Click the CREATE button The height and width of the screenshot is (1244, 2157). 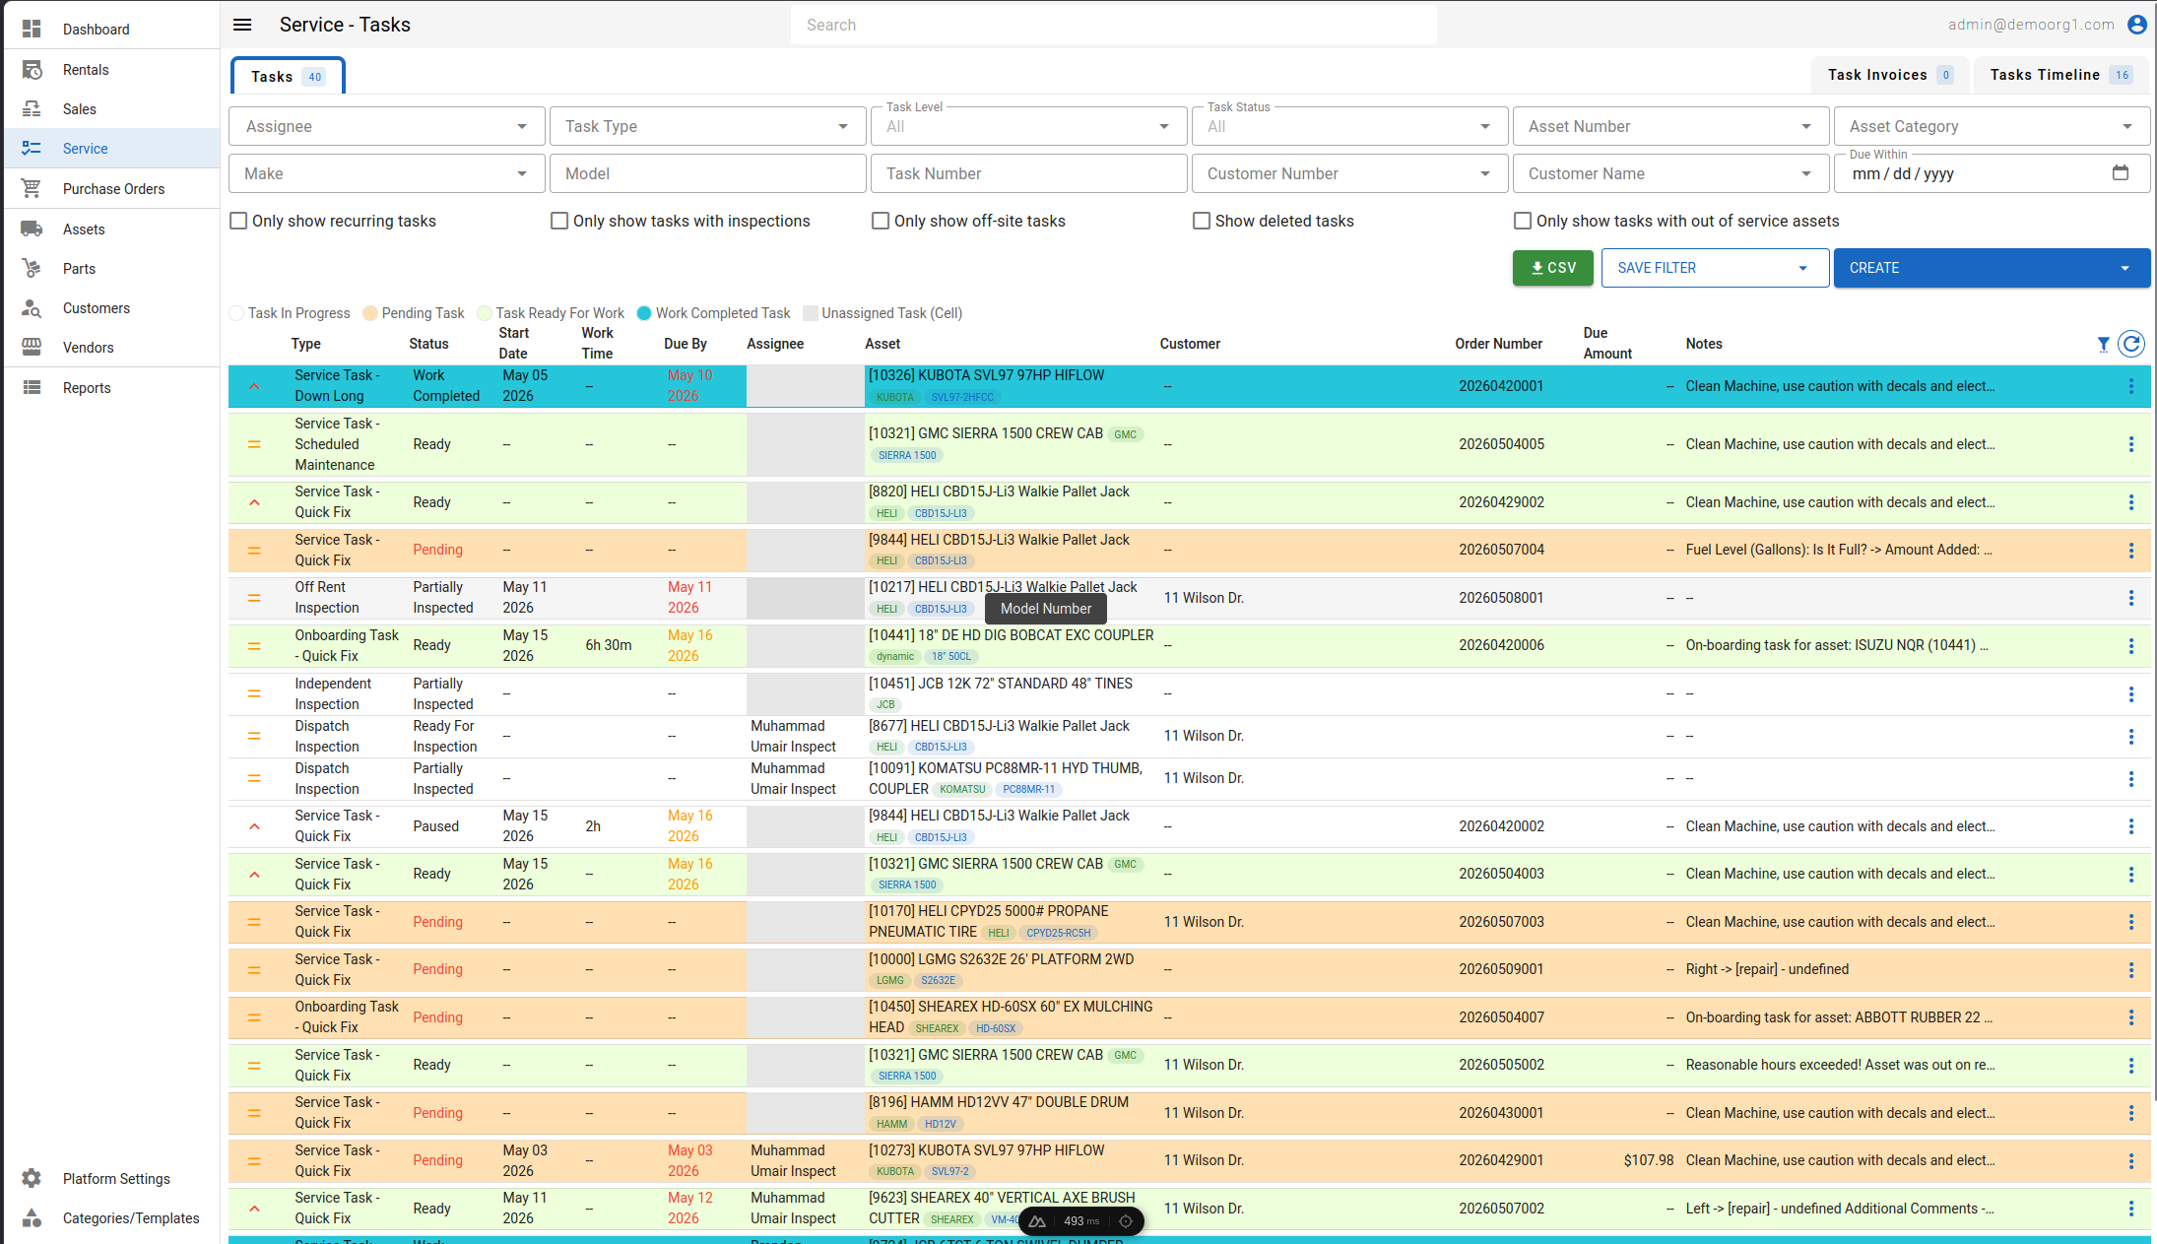pyautogui.click(x=1992, y=268)
